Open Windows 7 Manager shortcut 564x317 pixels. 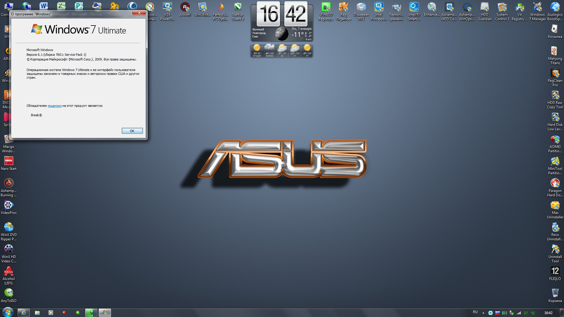click(x=537, y=12)
